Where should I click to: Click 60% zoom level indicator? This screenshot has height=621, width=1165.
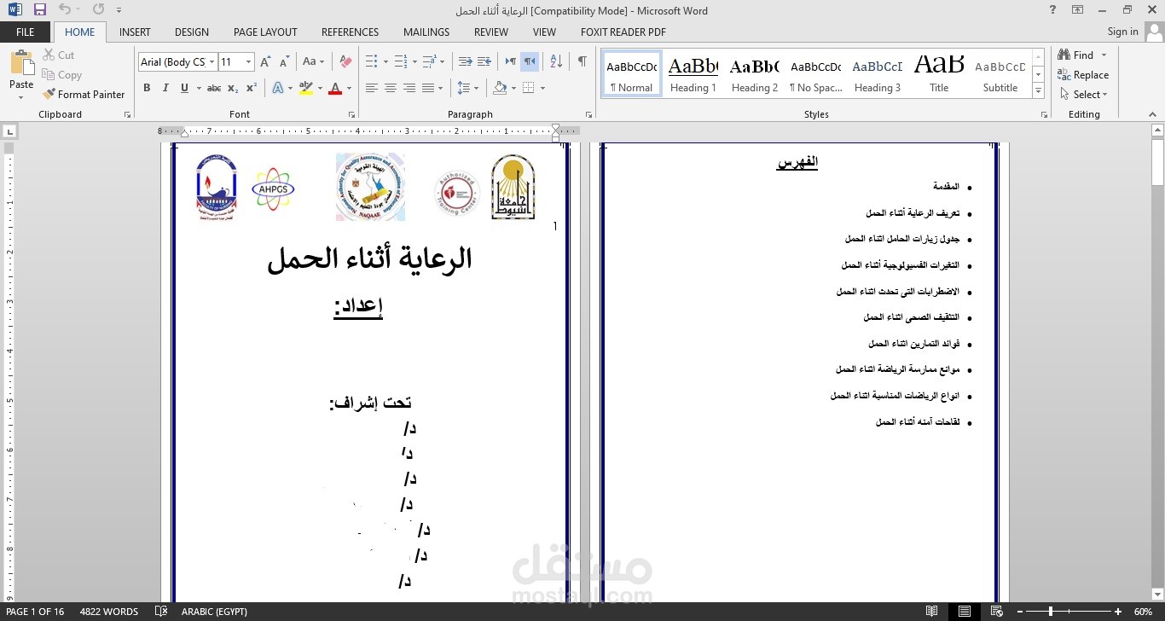(1143, 612)
